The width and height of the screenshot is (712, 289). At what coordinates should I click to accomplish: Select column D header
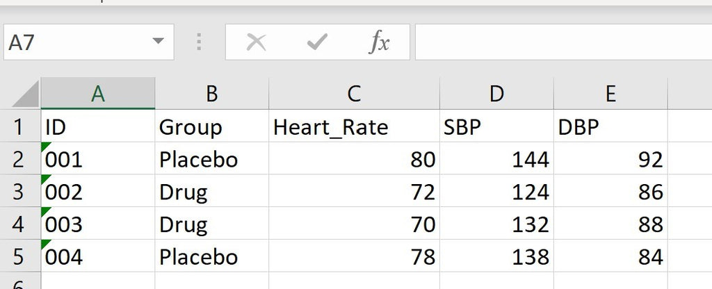[496, 94]
